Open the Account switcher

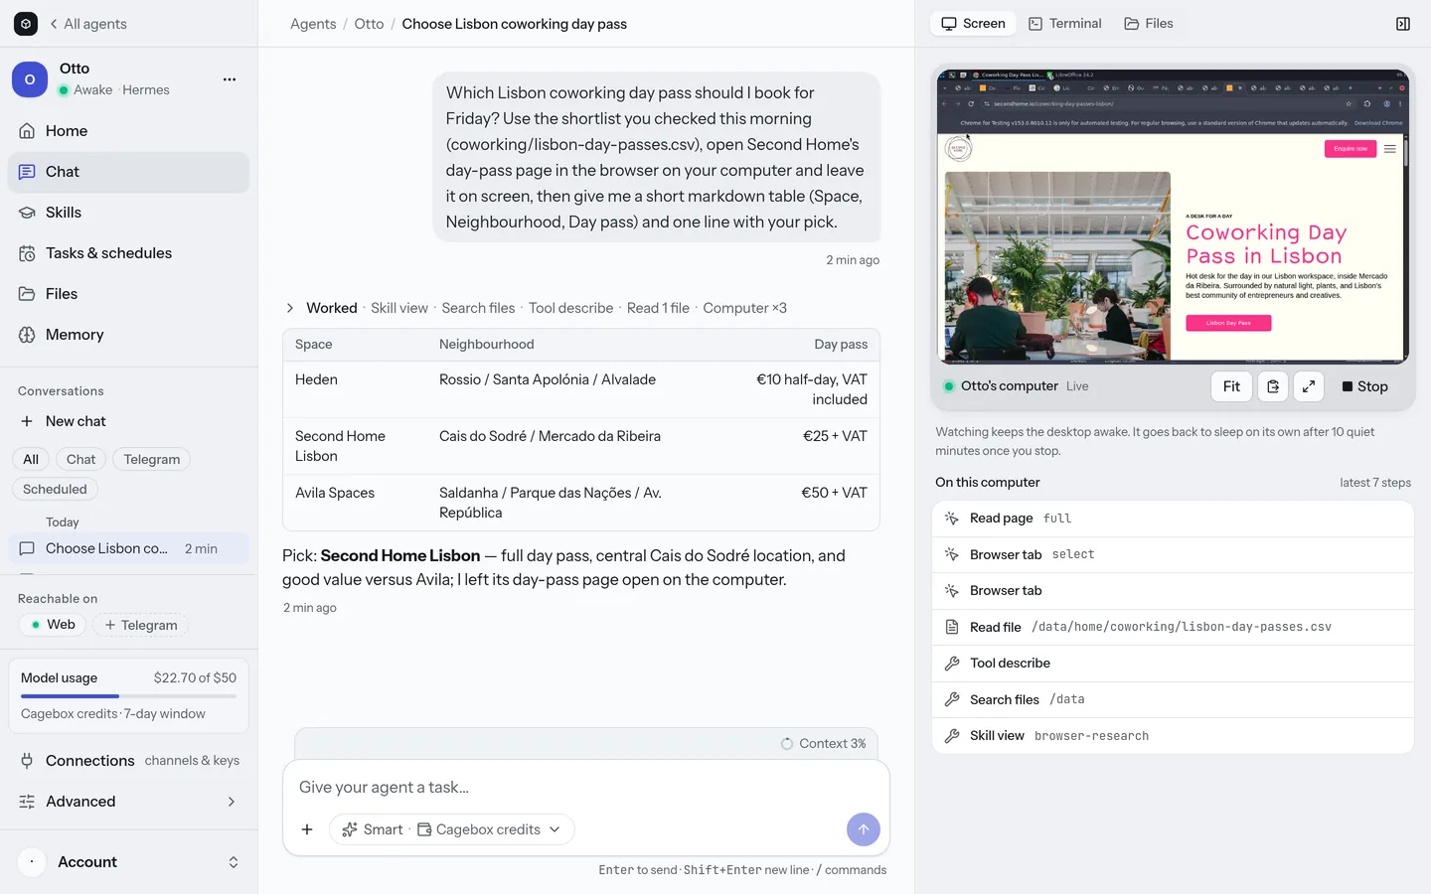[x=129, y=862]
